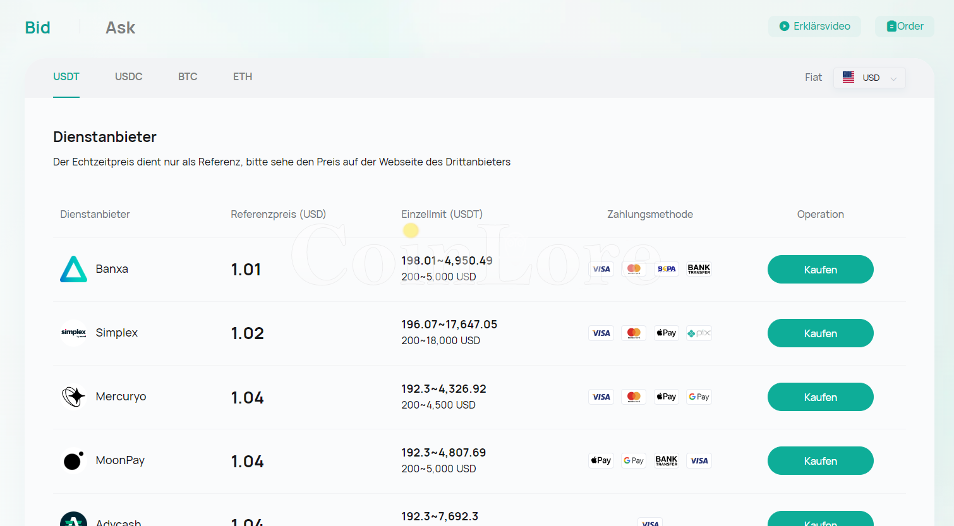Click the Simplex limit 196.07~17,647.05
Viewport: 954px width, 526px height.
tap(449, 325)
